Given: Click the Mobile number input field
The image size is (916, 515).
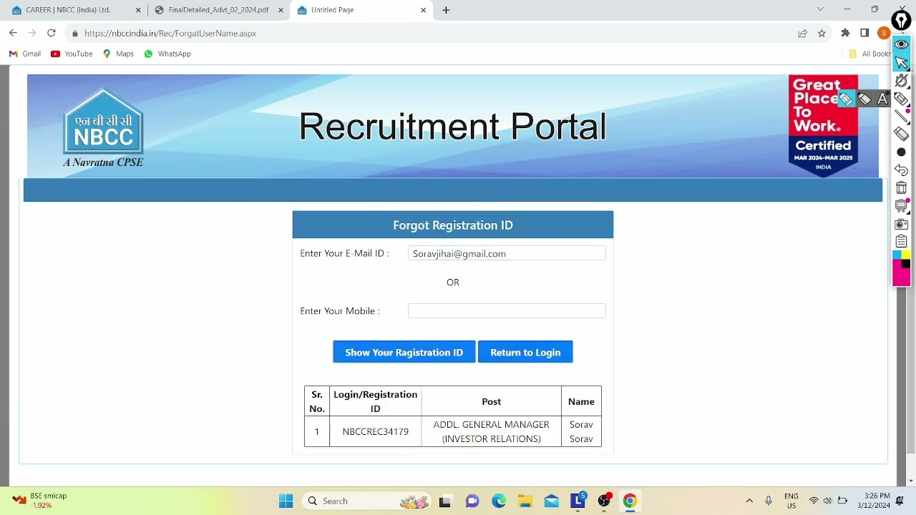Looking at the screenshot, I should click(507, 310).
